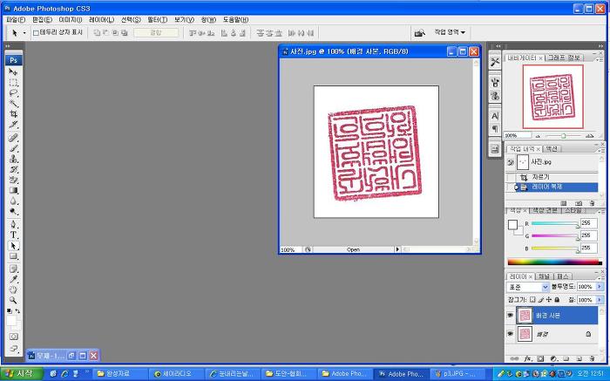Toggle lock all padlock in Layers panel
This screenshot has height=381, width=610.
pos(557,300)
